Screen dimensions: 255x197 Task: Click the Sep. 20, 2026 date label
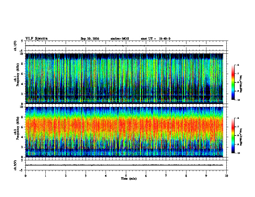(90, 39)
